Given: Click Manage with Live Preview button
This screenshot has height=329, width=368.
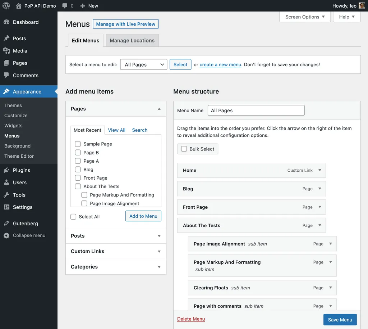Looking at the screenshot, I should click(x=126, y=24).
